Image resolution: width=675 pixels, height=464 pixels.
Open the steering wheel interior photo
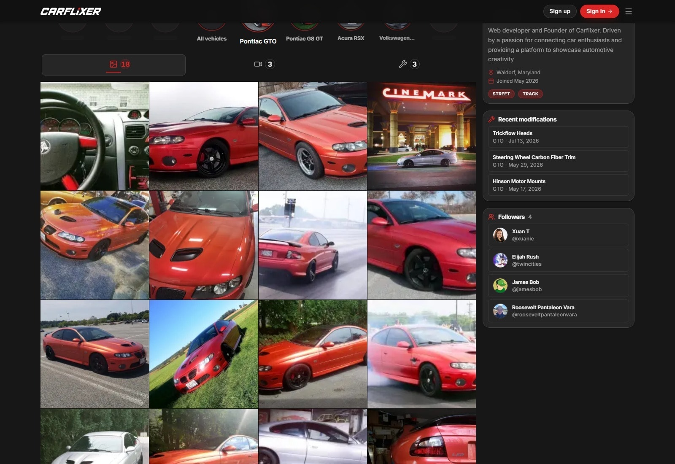(94, 136)
